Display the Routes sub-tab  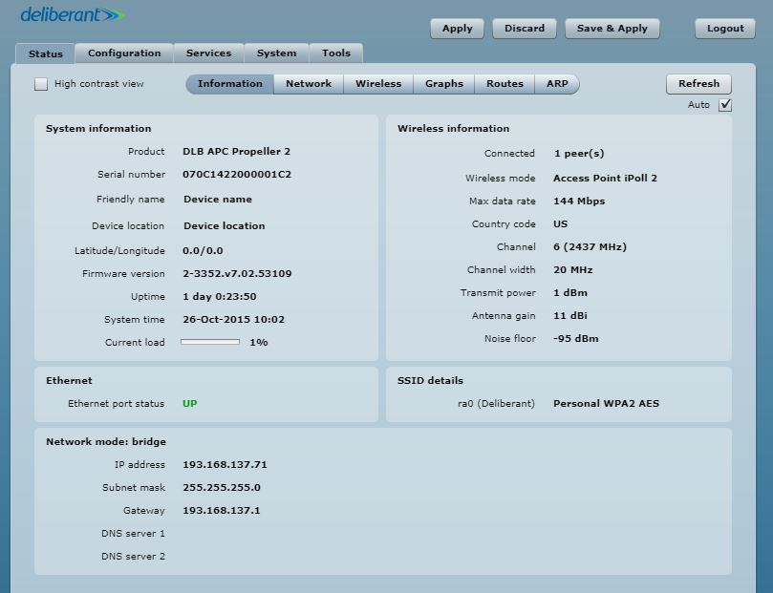click(505, 84)
